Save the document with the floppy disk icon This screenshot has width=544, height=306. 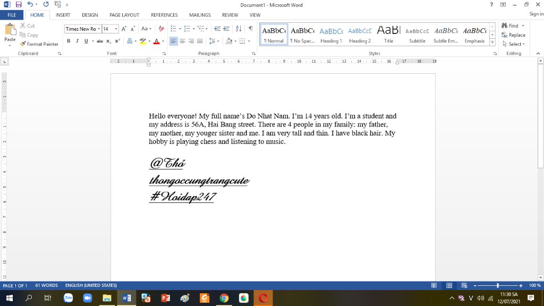point(19,4)
